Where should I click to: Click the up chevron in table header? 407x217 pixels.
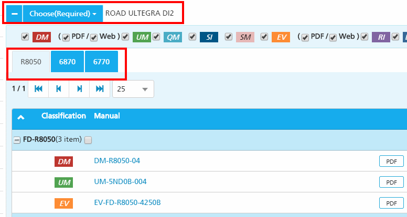point(21,118)
